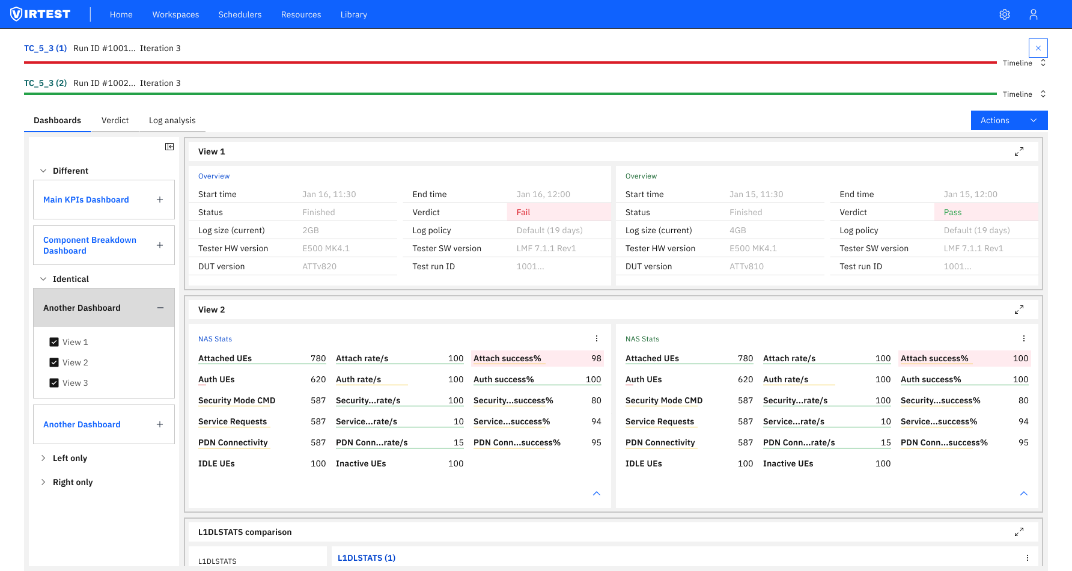Open the left NAS Stats overflow menu
This screenshot has height=571, width=1072.
pos(596,338)
